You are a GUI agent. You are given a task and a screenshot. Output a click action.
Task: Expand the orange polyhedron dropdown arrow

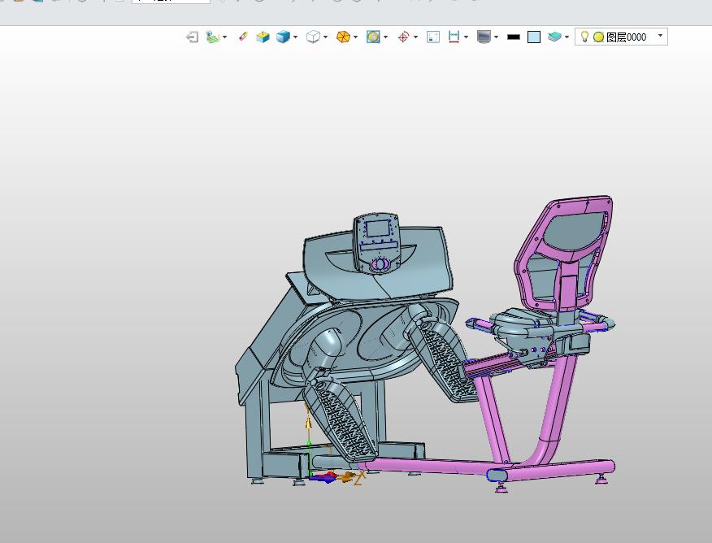pos(355,37)
